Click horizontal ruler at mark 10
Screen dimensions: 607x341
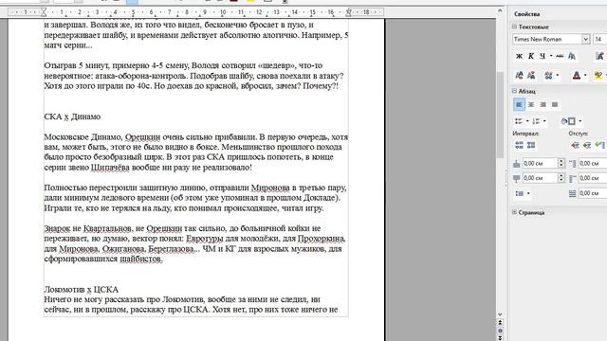click(223, 12)
